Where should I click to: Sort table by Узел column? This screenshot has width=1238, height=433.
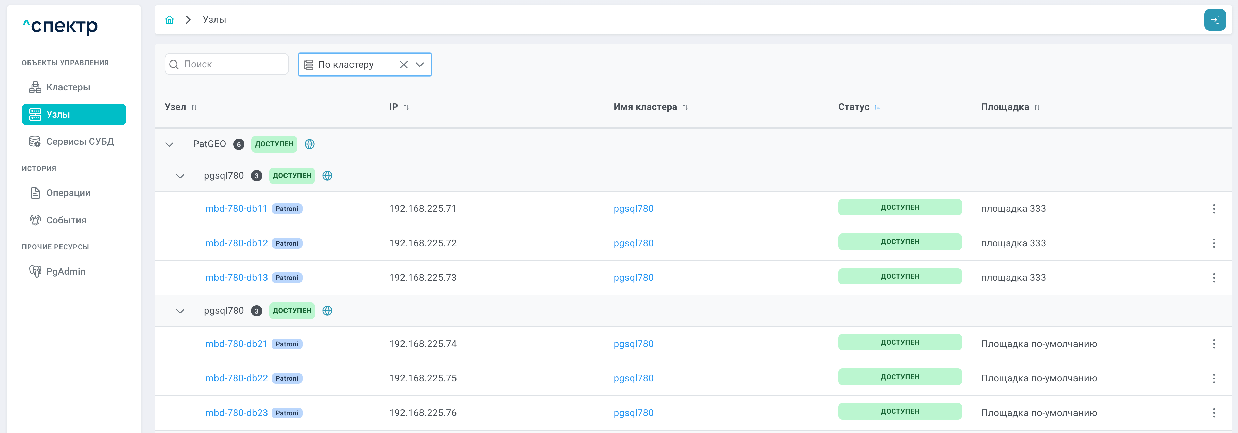click(x=194, y=107)
